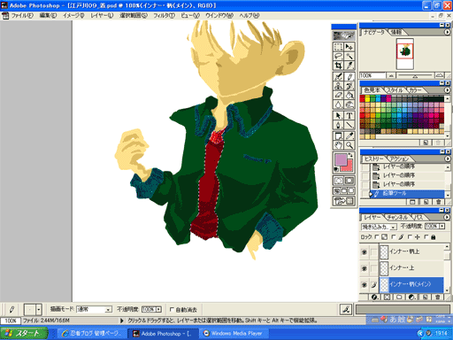Select the Blur tool
Viewport: 453px width, 340px height.
coord(338,104)
